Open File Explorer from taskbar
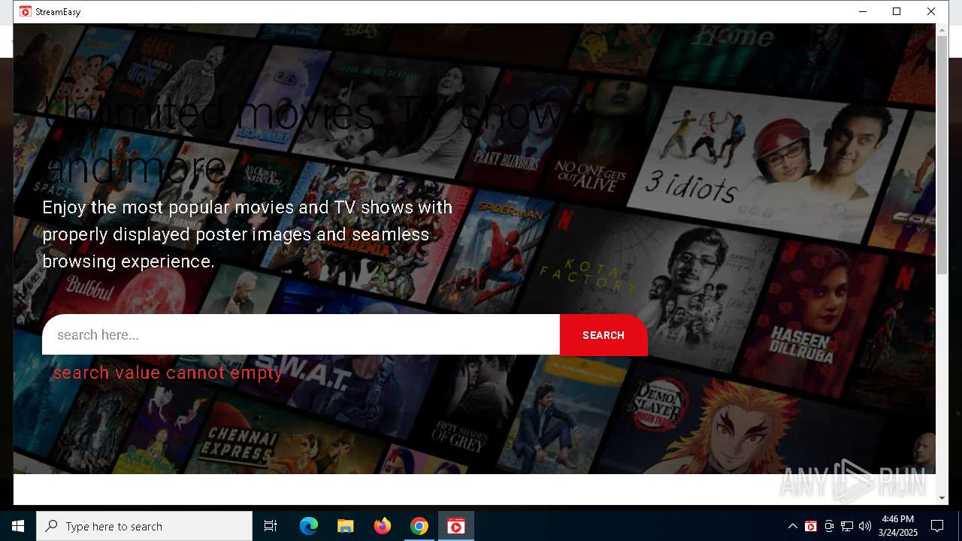Viewport: 962px width, 541px height. 346,526
